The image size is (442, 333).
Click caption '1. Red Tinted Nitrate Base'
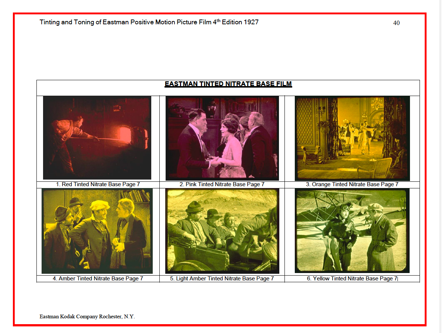coord(98,184)
